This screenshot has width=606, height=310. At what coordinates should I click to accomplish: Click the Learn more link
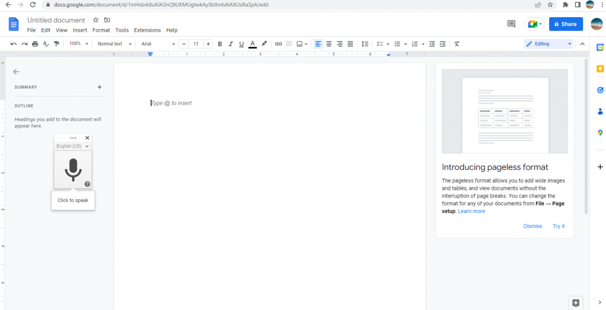point(472,211)
